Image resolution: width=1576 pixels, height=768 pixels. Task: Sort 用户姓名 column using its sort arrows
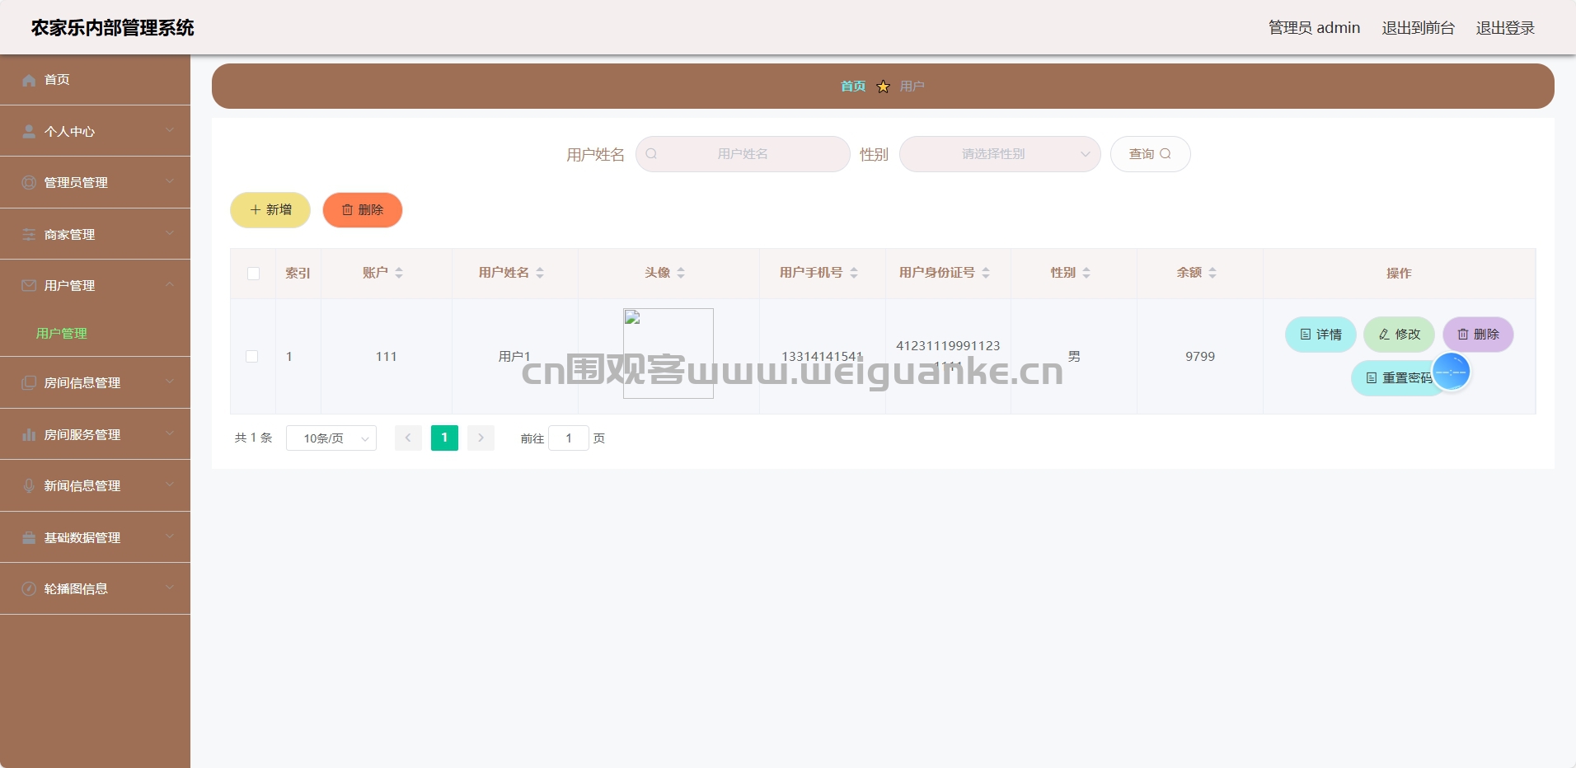pos(540,273)
